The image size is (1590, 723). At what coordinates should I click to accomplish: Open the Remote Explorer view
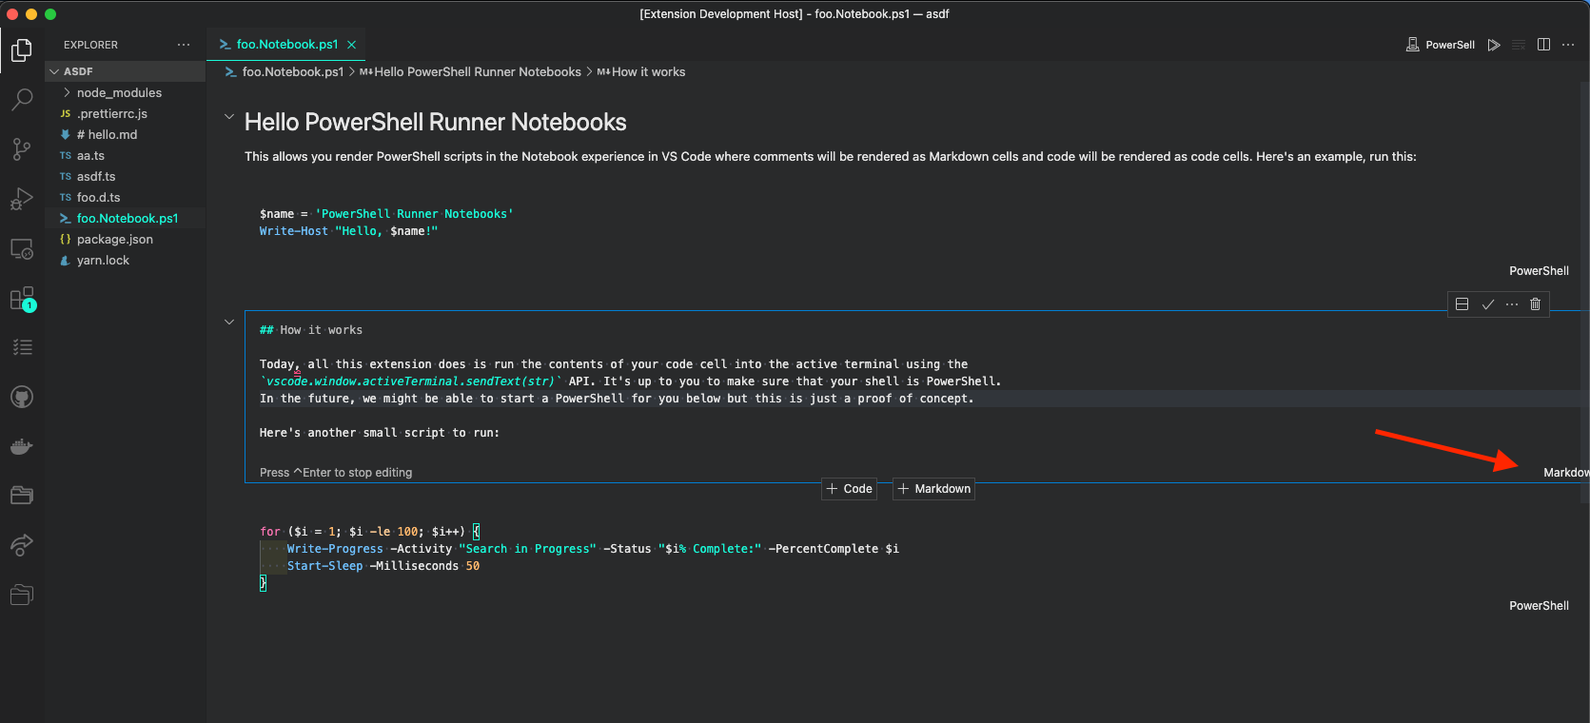[x=22, y=249]
